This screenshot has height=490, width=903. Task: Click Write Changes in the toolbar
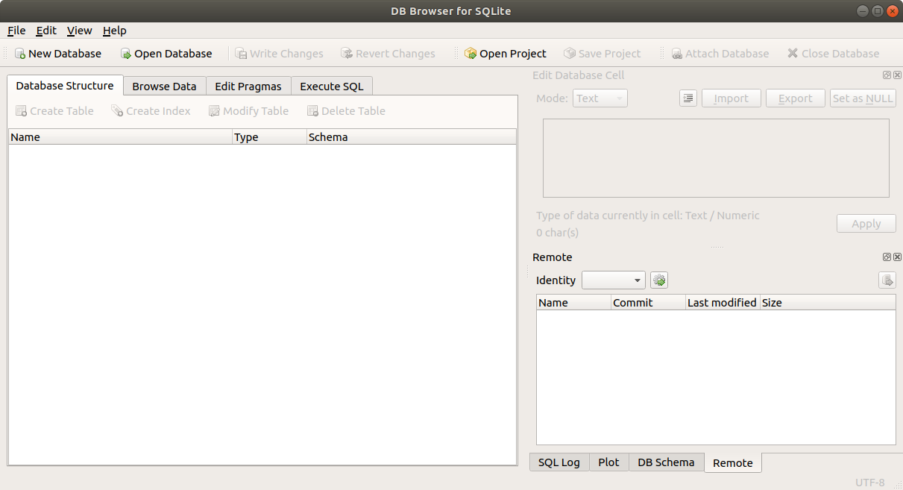point(280,54)
